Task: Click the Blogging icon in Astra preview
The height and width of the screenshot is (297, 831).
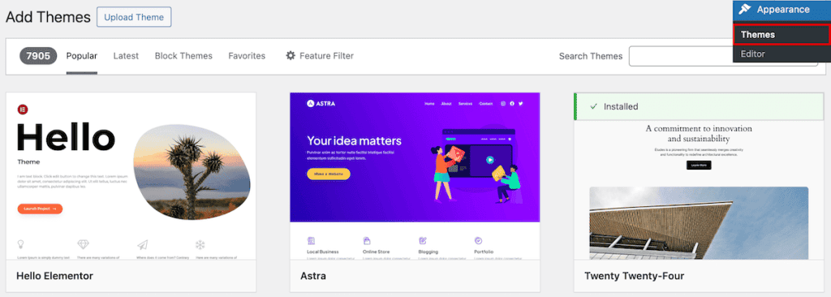Action: coord(422,240)
